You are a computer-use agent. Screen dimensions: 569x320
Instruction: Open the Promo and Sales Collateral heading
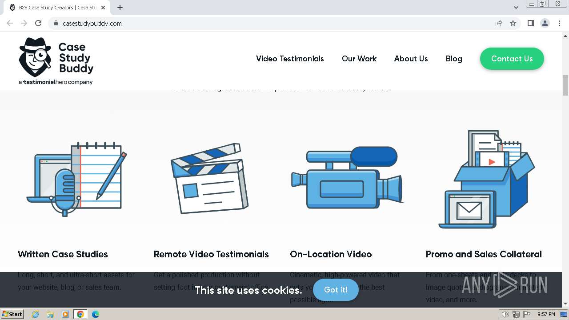click(x=484, y=254)
